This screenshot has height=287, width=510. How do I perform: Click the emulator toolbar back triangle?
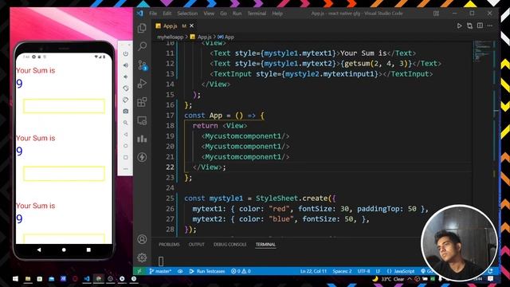(126, 135)
